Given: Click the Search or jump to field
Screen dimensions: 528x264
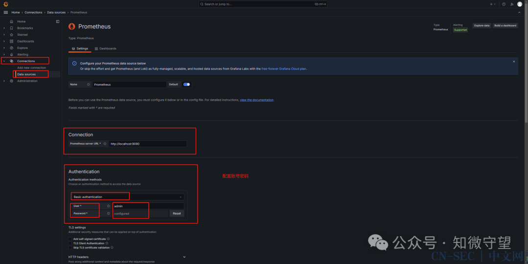Looking at the screenshot, I should click(263, 4).
